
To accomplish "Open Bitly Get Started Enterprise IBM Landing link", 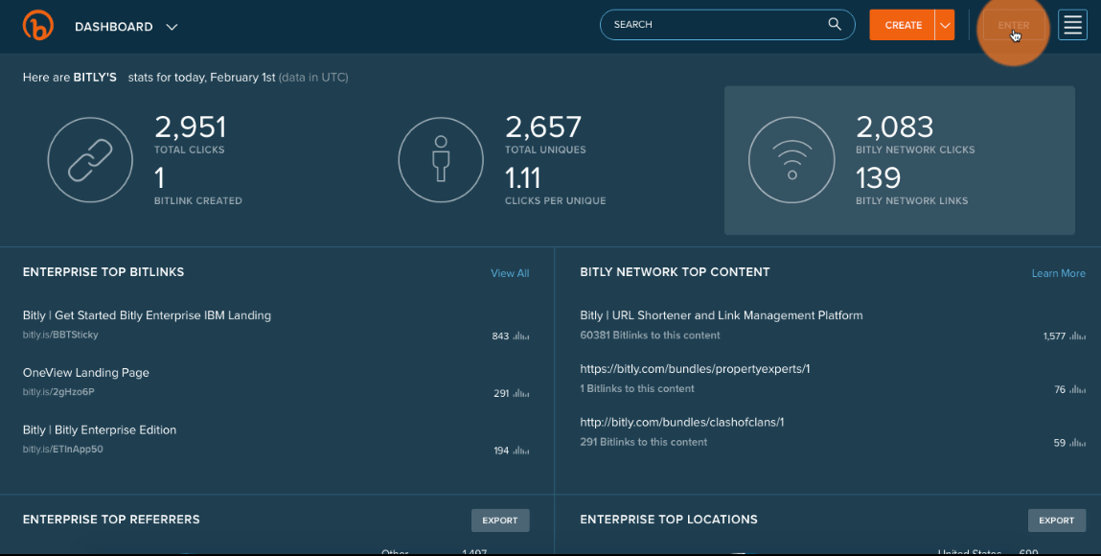I will pyautogui.click(x=147, y=315).
